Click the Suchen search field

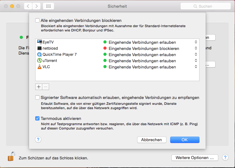click(206, 6)
